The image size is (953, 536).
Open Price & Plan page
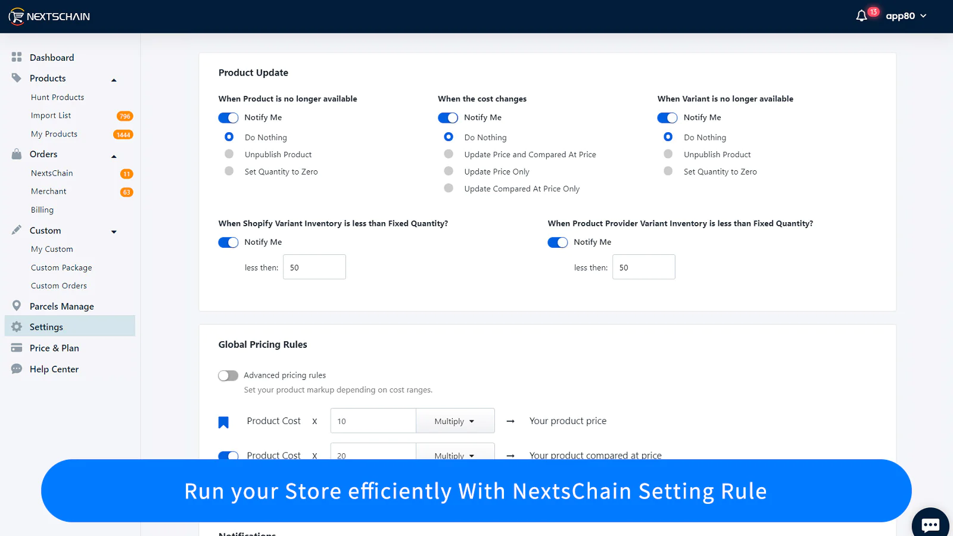pyautogui.click(x=54, y=348)
